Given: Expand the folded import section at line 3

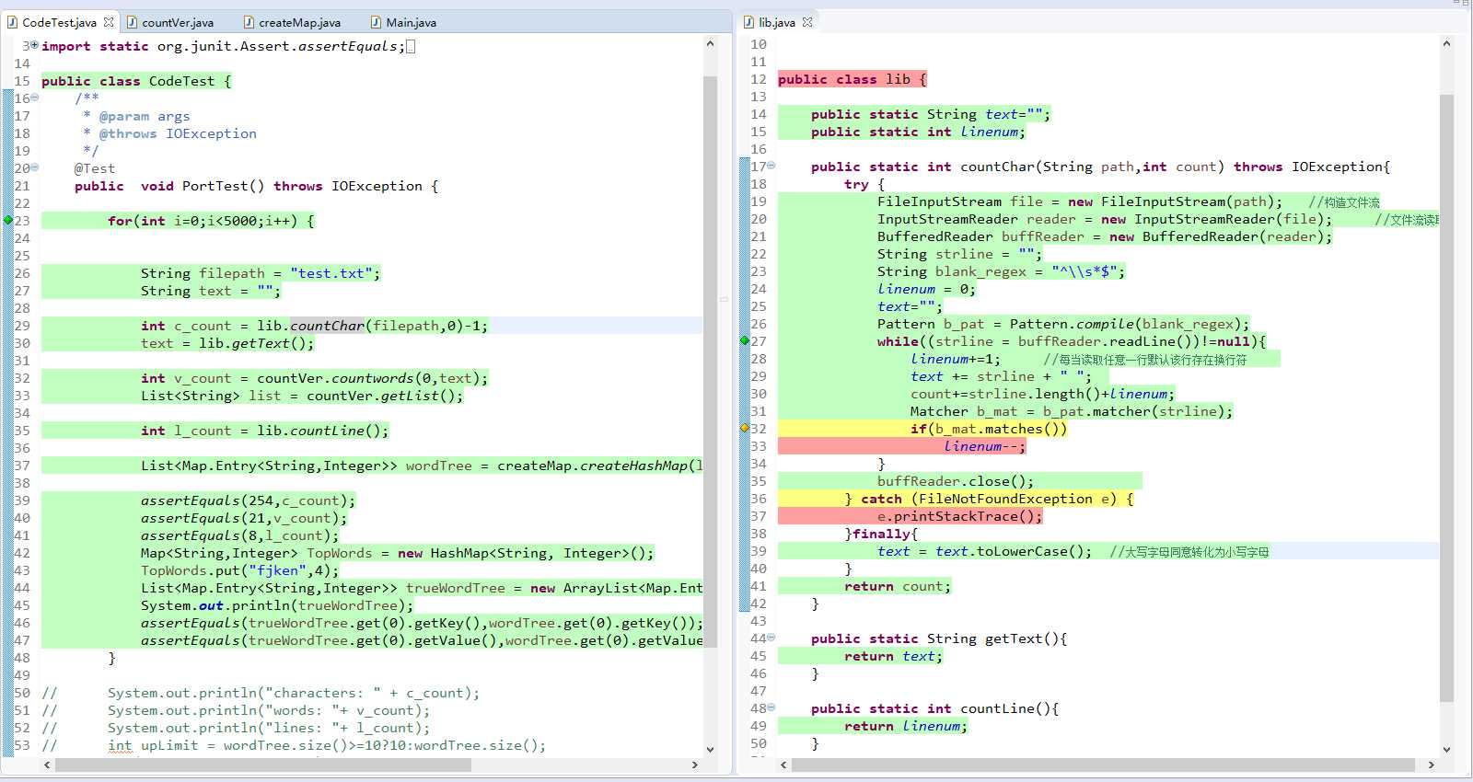Looking at the screenshot, I should (x=34, y=45).
